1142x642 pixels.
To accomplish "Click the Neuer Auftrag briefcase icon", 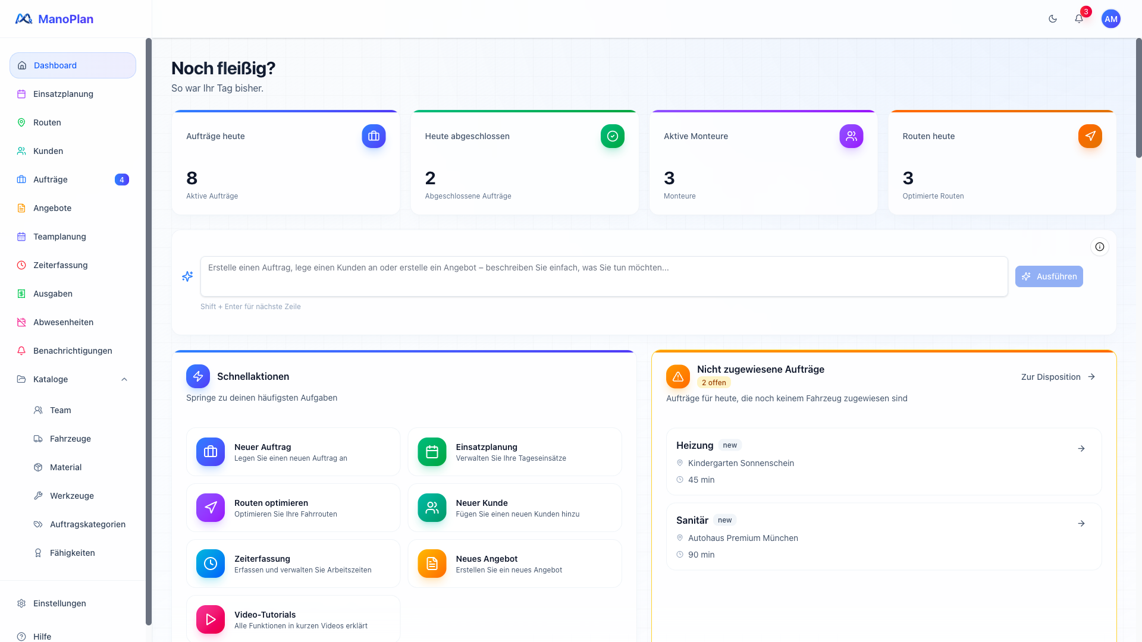I will (211, 452).
